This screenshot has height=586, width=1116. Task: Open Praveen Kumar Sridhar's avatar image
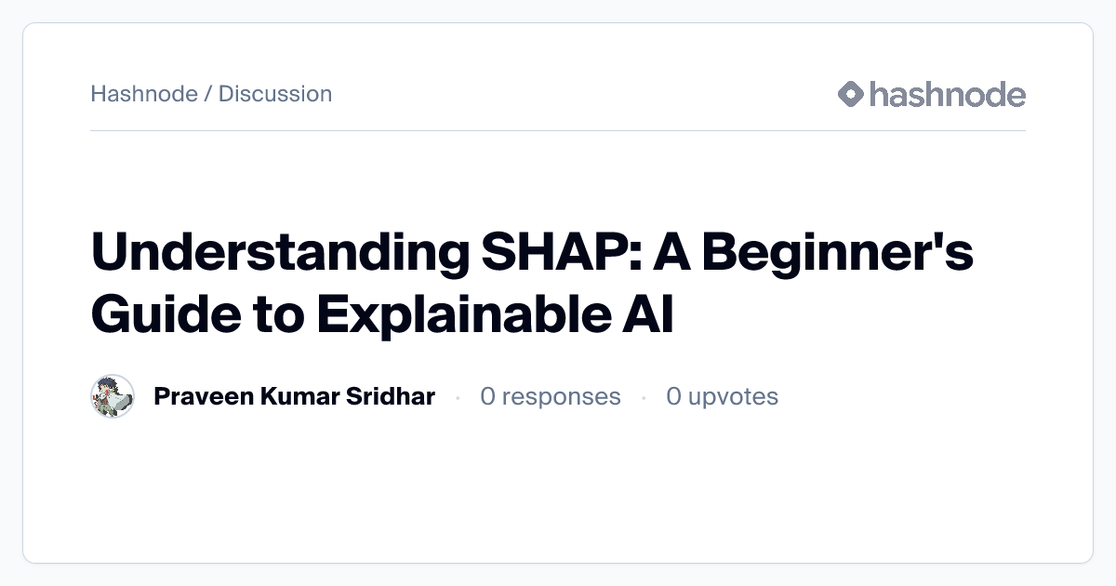pos(113,397)
